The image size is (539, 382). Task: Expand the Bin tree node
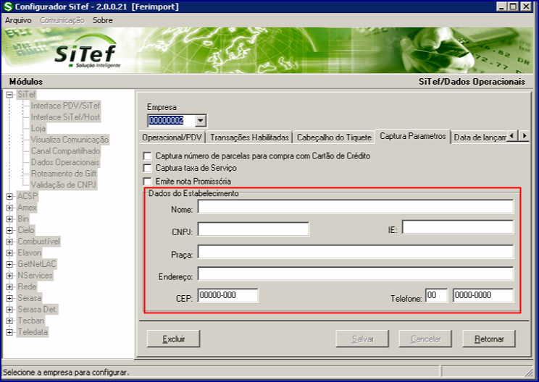9,219
